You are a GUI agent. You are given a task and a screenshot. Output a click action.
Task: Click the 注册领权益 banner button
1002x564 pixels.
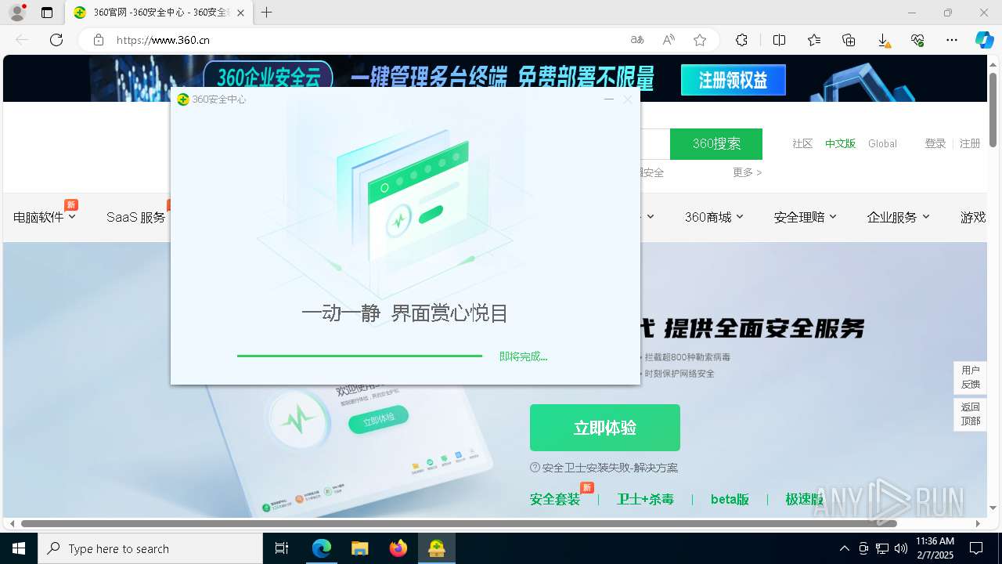[x=733, y=80]
